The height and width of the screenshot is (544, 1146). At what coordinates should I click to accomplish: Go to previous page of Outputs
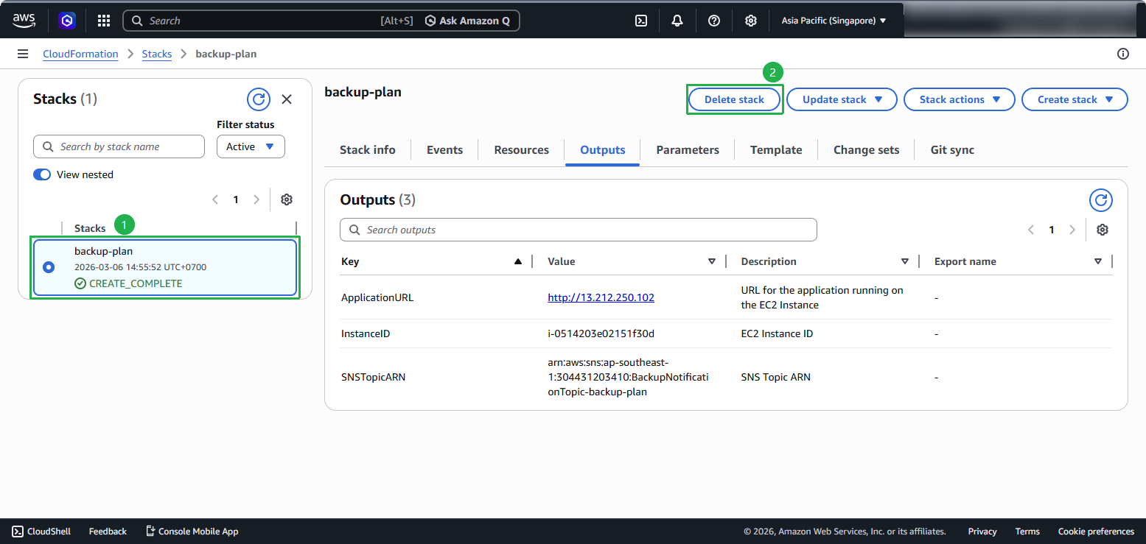click(x=1031, y=230)
